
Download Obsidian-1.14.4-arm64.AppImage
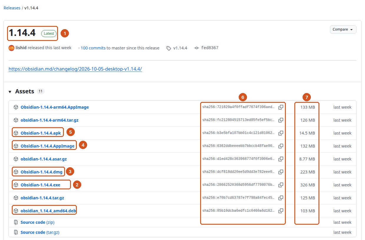pyautogui.click(x=54, y=107)
